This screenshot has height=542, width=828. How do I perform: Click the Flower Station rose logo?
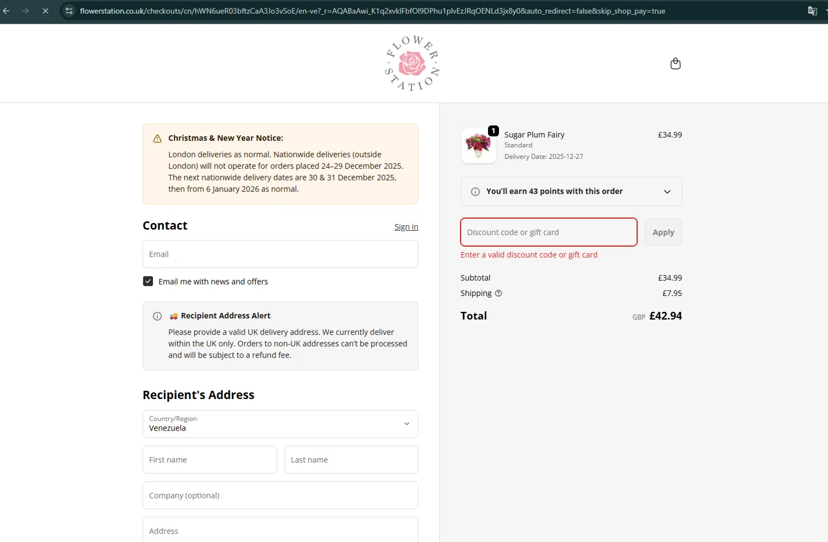point(412,63)
